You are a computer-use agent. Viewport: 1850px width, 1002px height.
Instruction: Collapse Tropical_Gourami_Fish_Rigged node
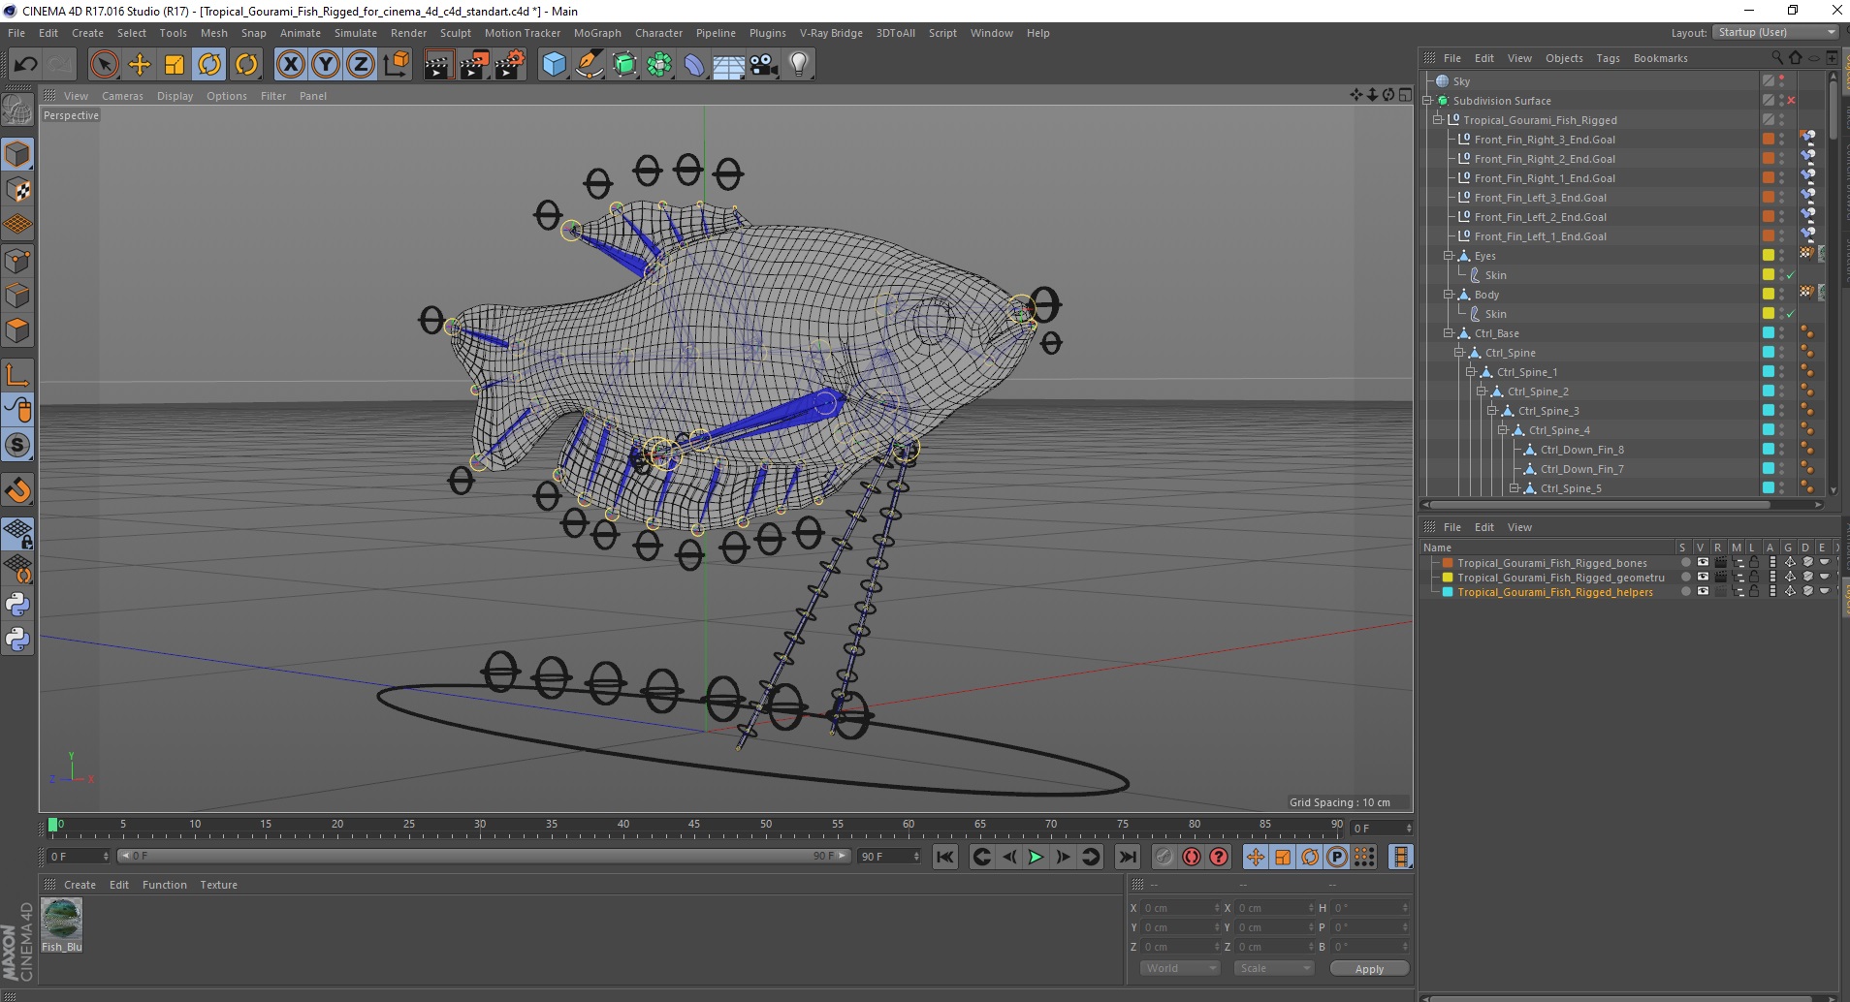coord(1438,120)
